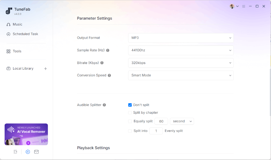Click the headphones Music icon
This screenshot has height=160, width=271.
tap(8, 25)
